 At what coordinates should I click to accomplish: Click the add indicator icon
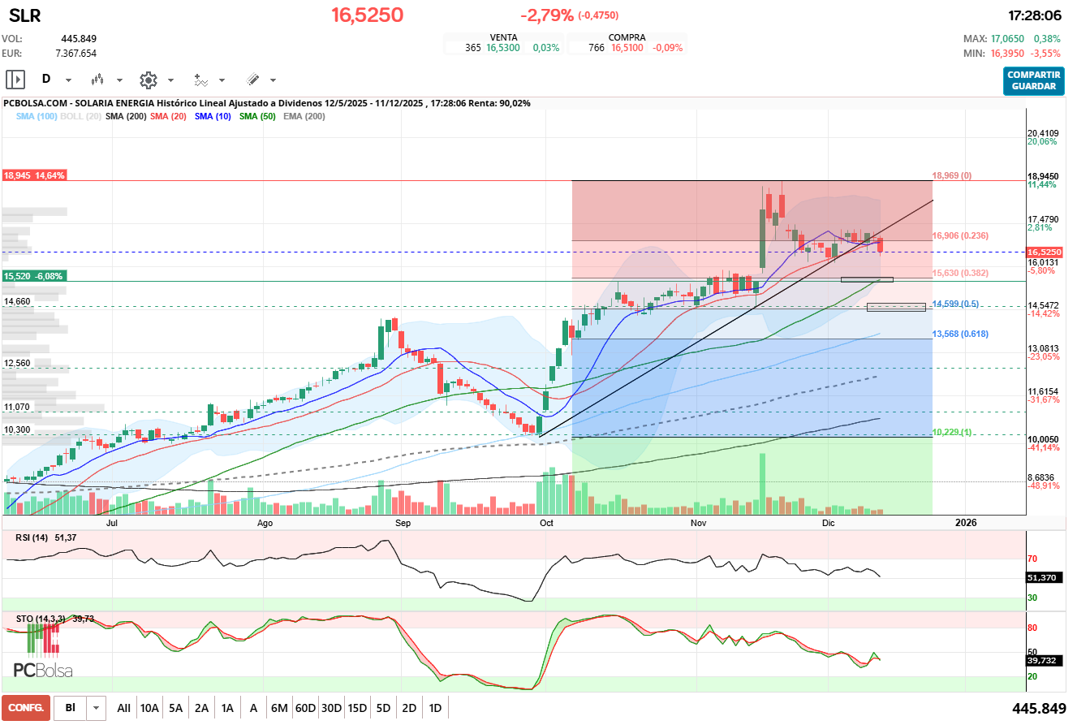(200, 80)
